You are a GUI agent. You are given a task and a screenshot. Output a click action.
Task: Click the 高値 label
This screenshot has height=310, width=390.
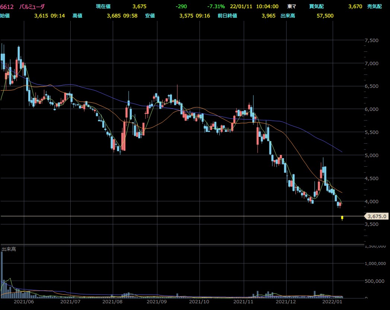[77, 16]
